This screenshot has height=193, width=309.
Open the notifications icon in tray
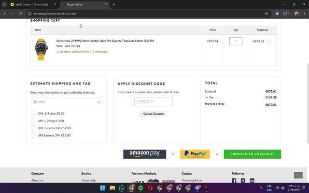click(303, 188)
